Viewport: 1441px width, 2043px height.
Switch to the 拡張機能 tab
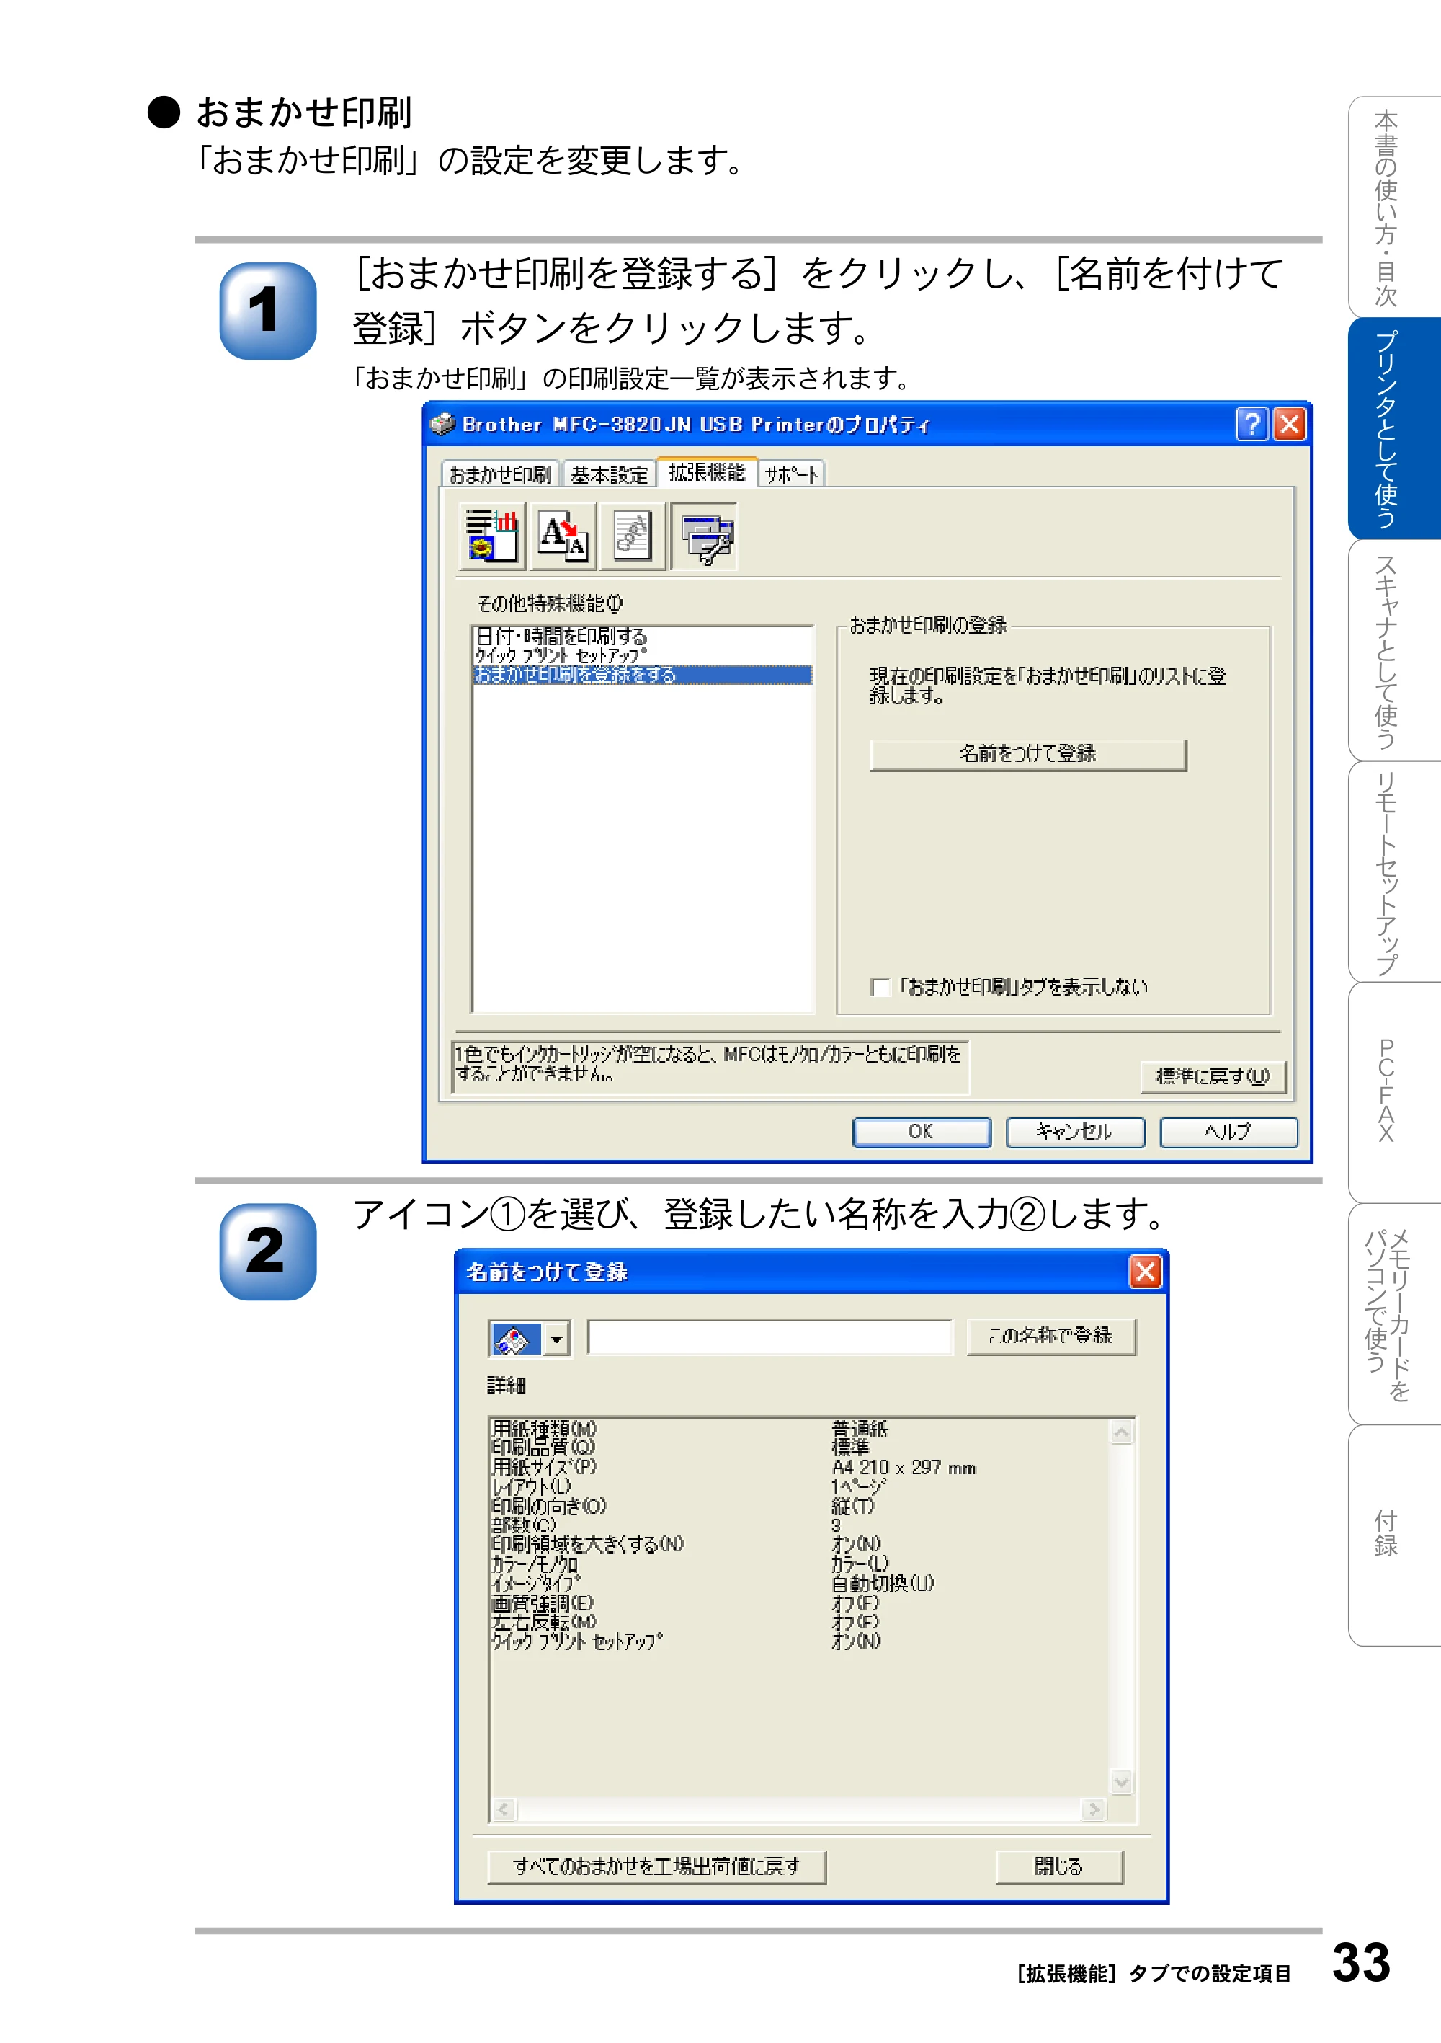coord(707,471)
